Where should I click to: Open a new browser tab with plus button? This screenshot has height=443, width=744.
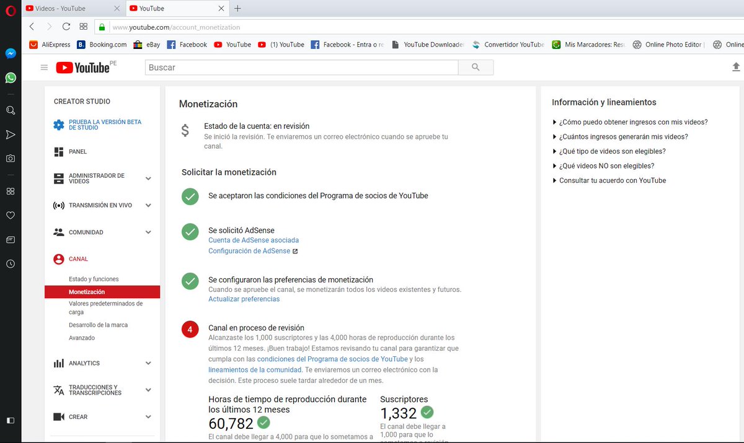(237, 9)
